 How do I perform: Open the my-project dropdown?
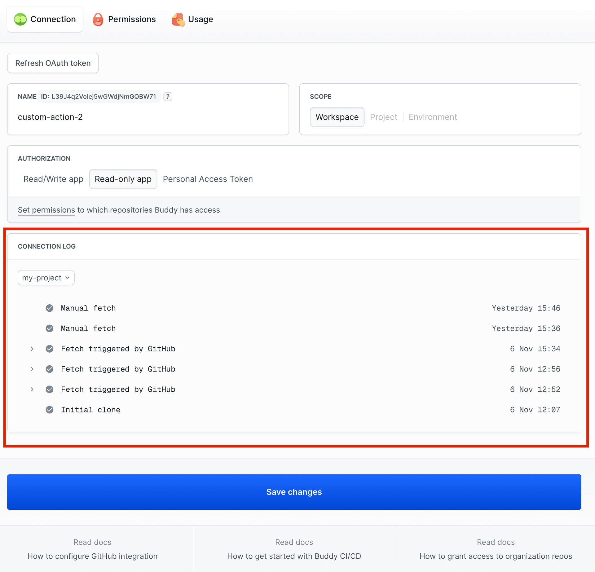coord(46,278)
